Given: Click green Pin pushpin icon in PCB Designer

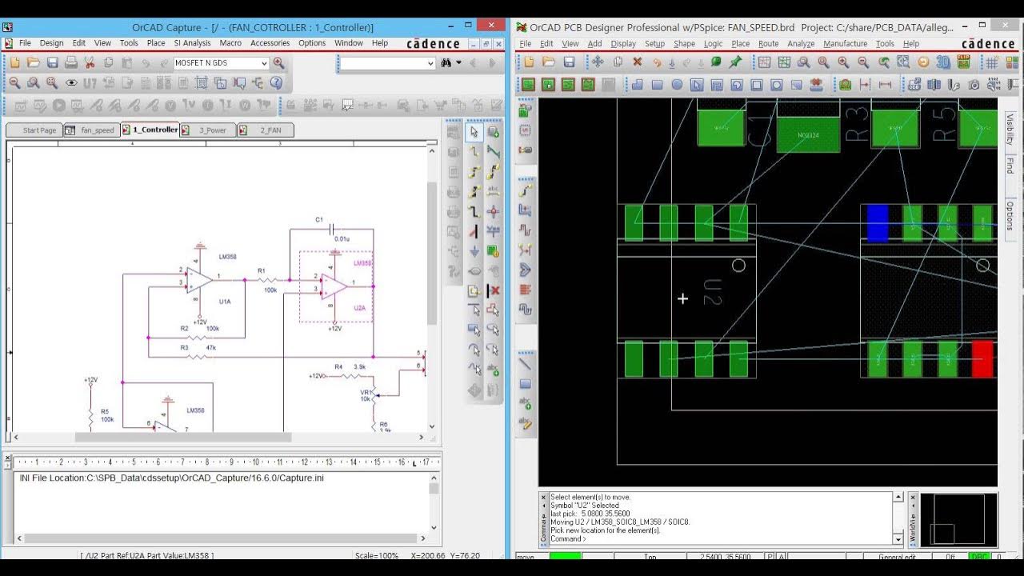Looking at the screenshot, I should coord(735,62).
